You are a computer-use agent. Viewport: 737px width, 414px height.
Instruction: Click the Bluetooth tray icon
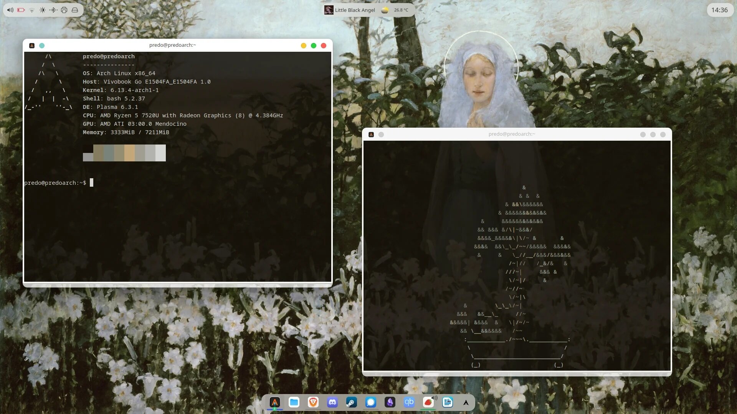tap(53, 10)
